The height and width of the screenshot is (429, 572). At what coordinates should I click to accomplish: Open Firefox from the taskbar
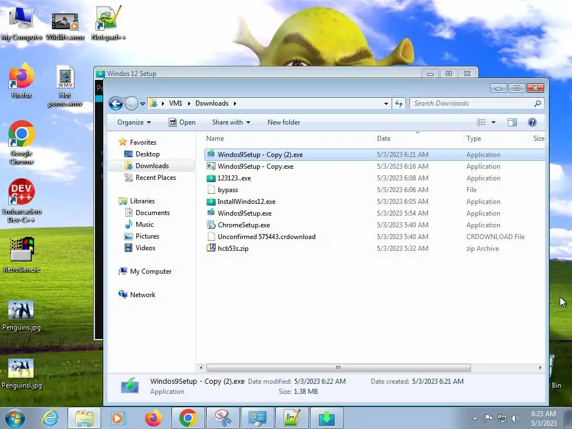coord(153,418)
